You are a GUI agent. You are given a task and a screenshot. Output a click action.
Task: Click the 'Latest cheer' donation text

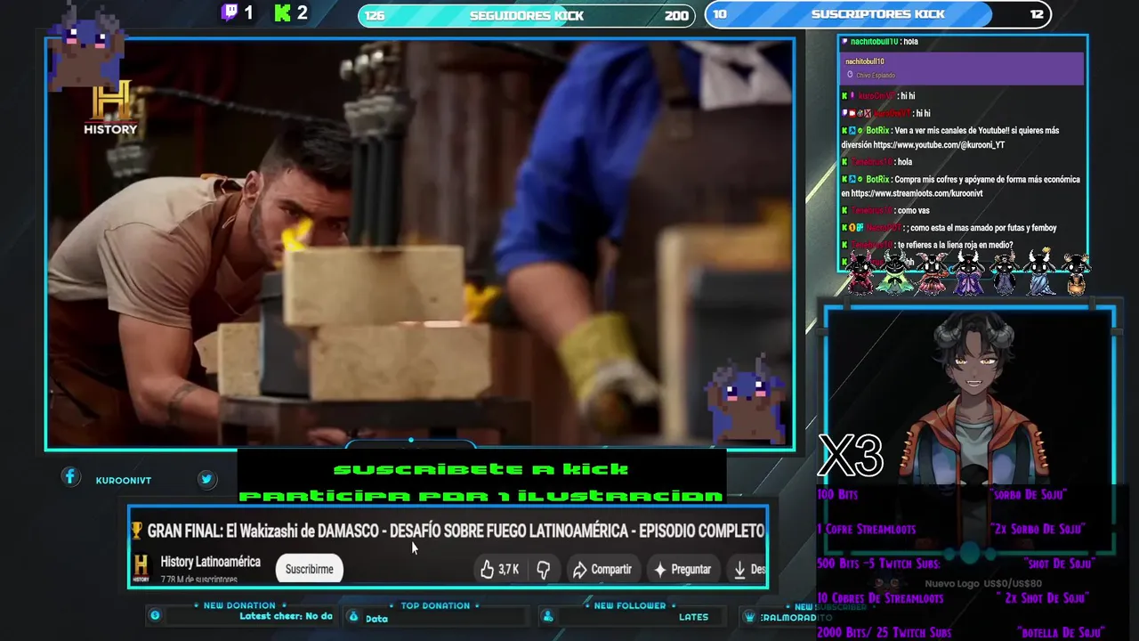tap(286, 616)
